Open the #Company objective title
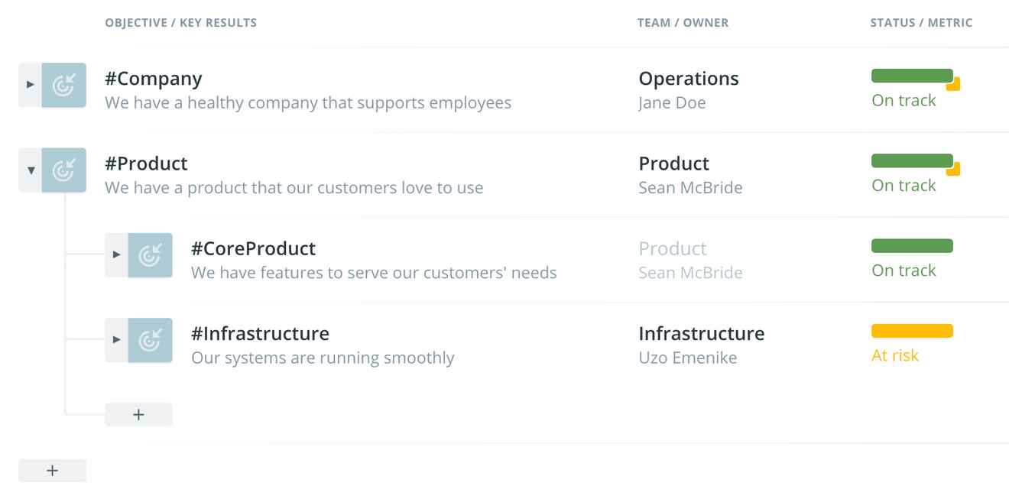The height and width of the screenshot is (502, 1009). (x=154, y=79)
